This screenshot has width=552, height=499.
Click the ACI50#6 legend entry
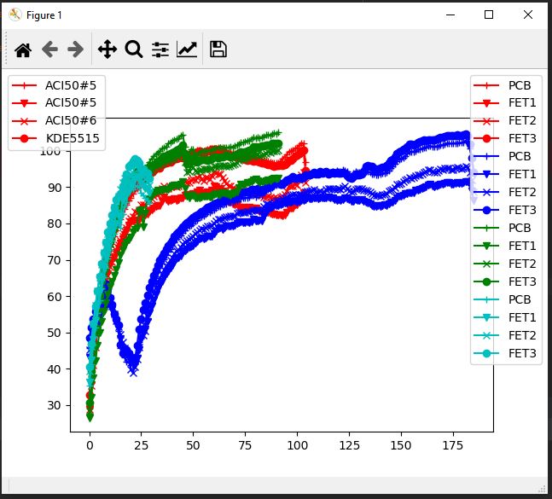pyautogui.click(x=54, y=121)
